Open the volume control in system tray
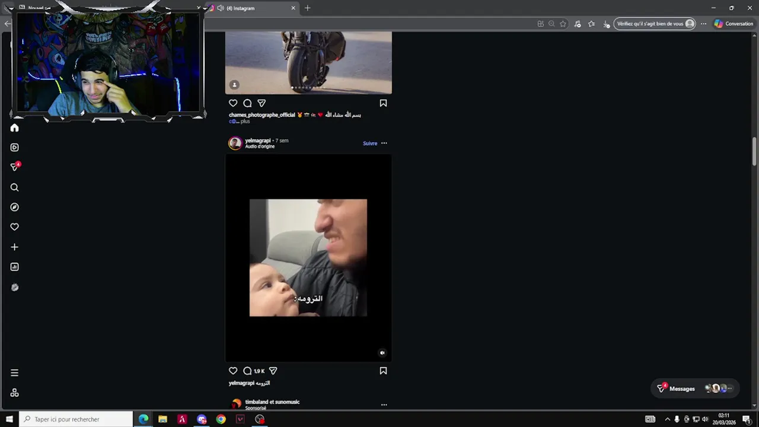This screenshot has height=427, width=759. click(x=705, y=419)
